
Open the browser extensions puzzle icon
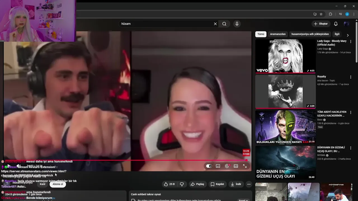click(x=330, y=14)
